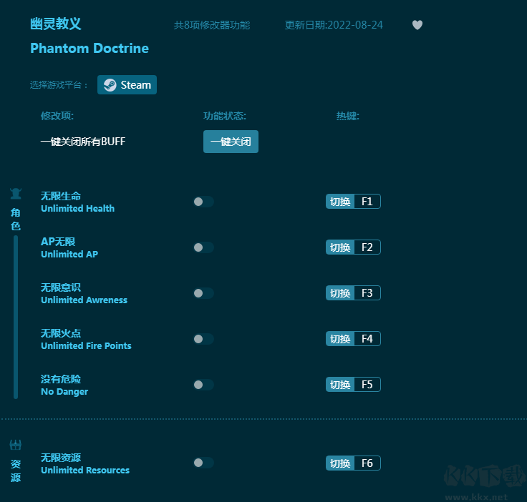Viewport: 527px width, 502px height.
Task: Click the F2 hotkey field
Action: click(367, 247)
